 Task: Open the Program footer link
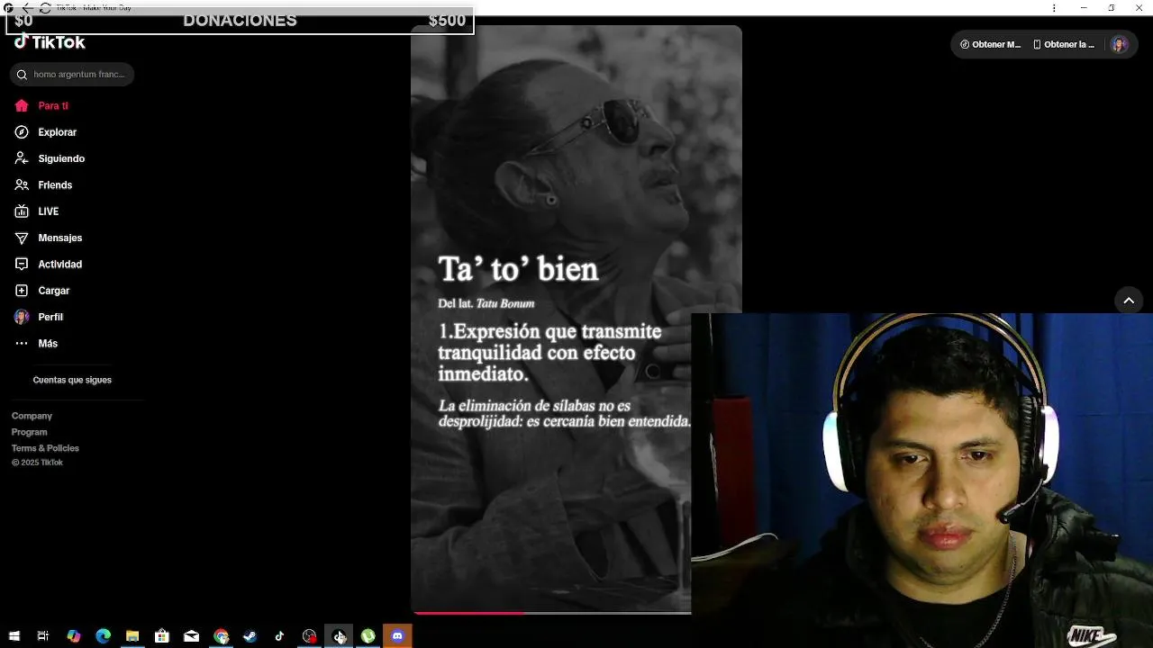click(x=29, y=432)
